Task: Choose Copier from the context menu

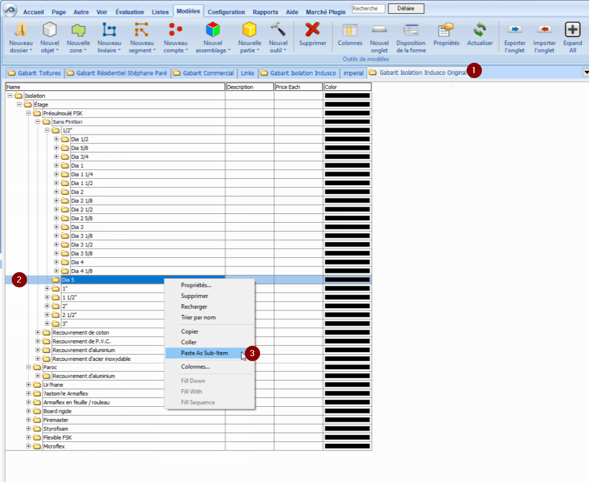Action: pyautogui.click(x=190, y=331)
